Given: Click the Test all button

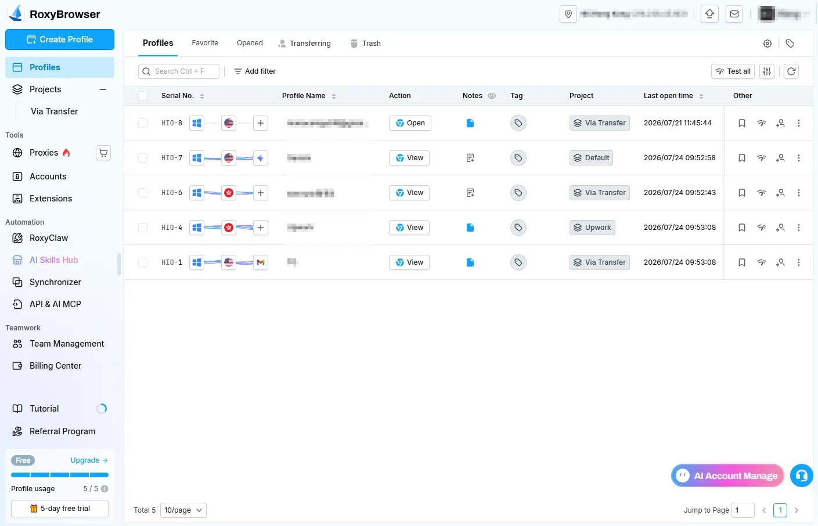Looking at the screenshot, I should click(x=733, y=71).
